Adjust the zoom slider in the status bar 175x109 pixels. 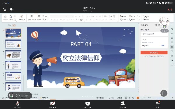[164, 98]
